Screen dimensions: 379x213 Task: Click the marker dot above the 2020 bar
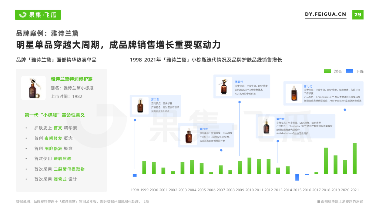pos(345,110)
